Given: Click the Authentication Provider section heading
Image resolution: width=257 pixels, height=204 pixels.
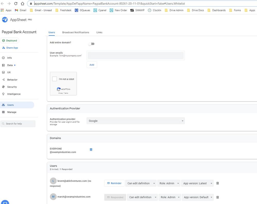Looking at the screenshot, I should point(65,108).
